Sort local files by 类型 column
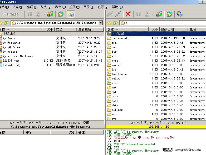The height and width of the screenshot is (155, 206). 66,29
